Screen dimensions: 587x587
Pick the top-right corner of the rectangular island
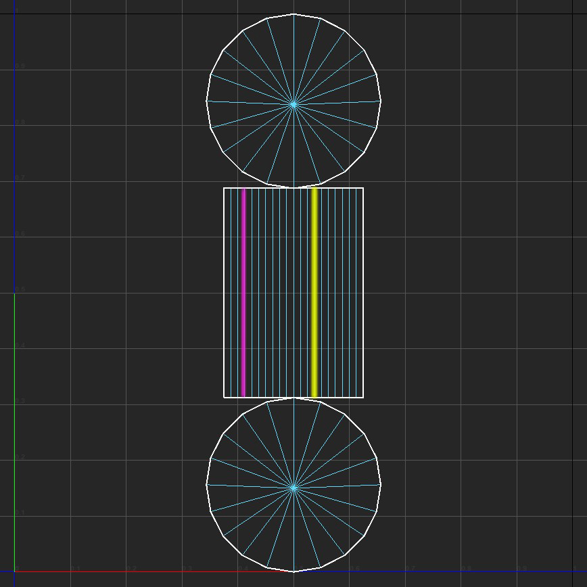point(363,188)
